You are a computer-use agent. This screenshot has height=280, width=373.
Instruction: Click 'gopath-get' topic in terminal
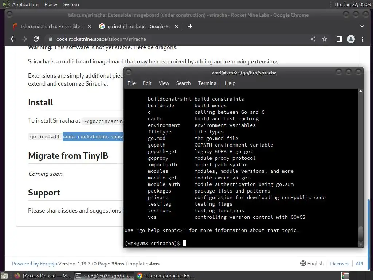coord(162,151)
